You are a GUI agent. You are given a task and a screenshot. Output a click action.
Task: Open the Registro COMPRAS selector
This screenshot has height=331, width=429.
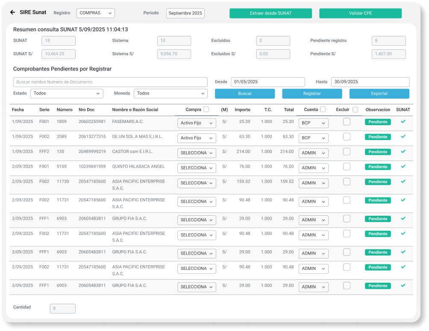tap(95, 13)
